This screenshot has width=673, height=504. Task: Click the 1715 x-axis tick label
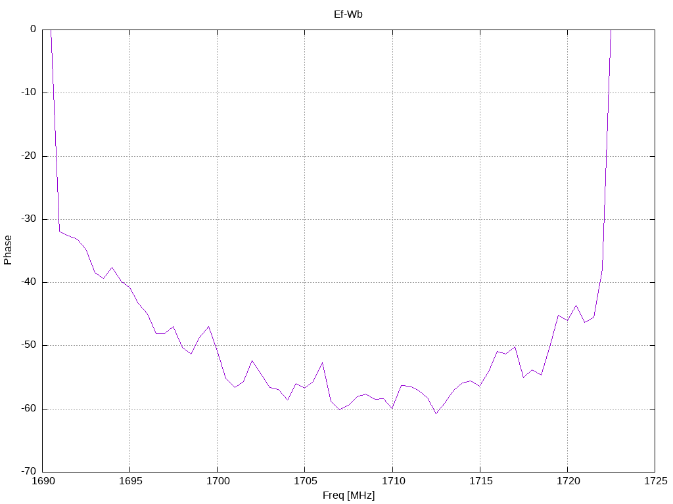480,481
